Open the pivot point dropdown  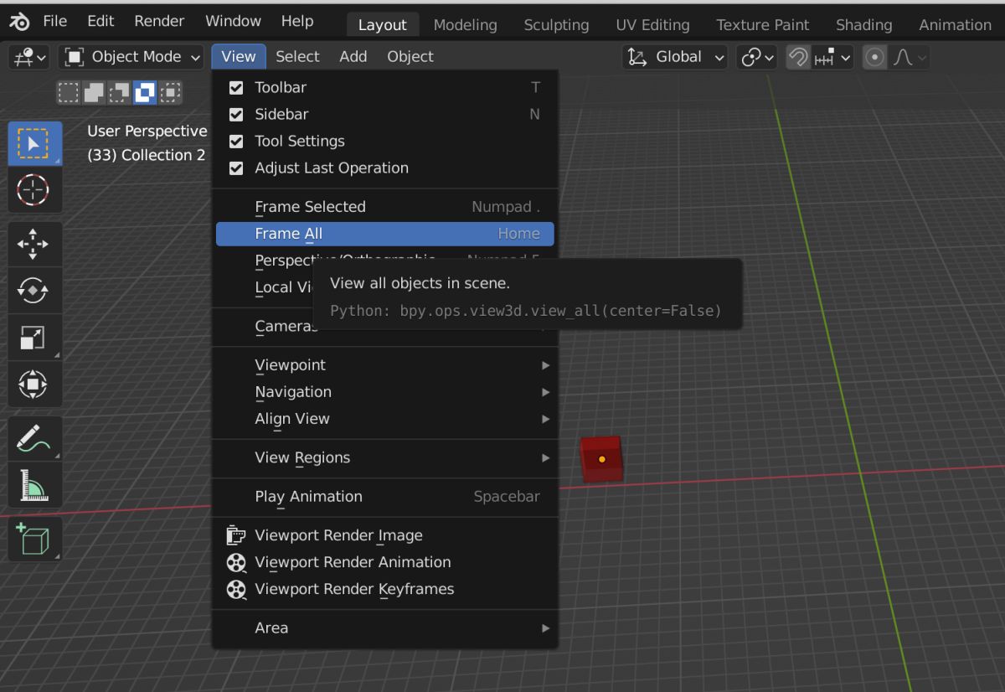click(x=757, y=57)
